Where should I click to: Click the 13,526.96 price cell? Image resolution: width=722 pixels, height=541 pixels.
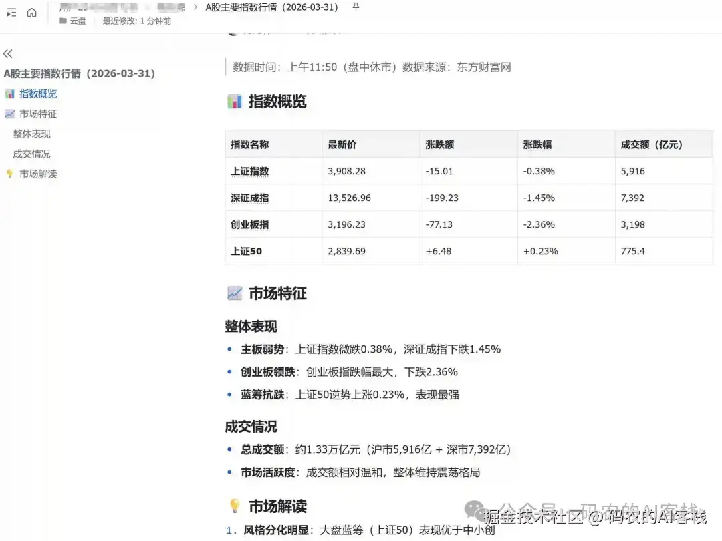point(370,198)
